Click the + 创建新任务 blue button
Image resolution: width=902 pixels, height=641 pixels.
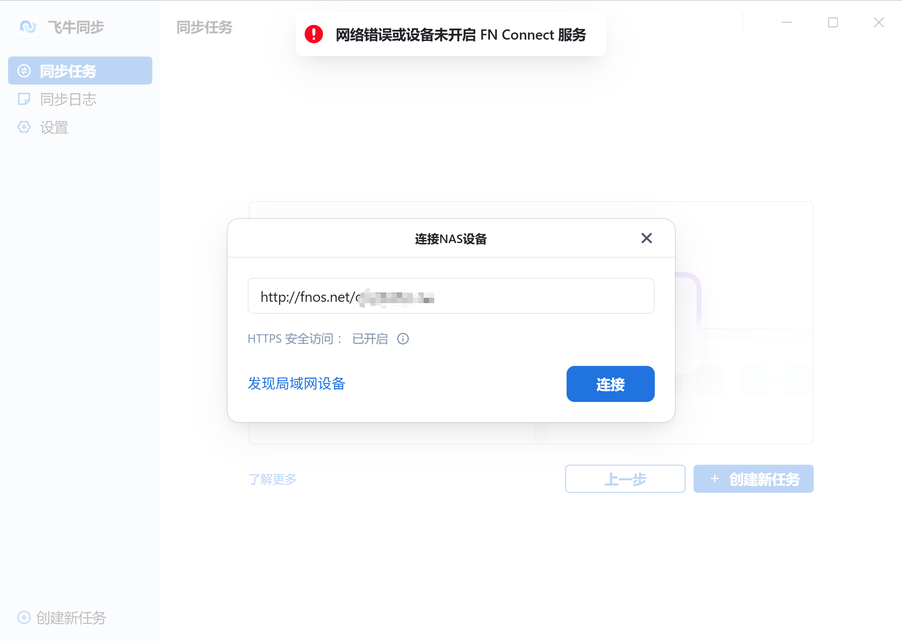(753, 479)
